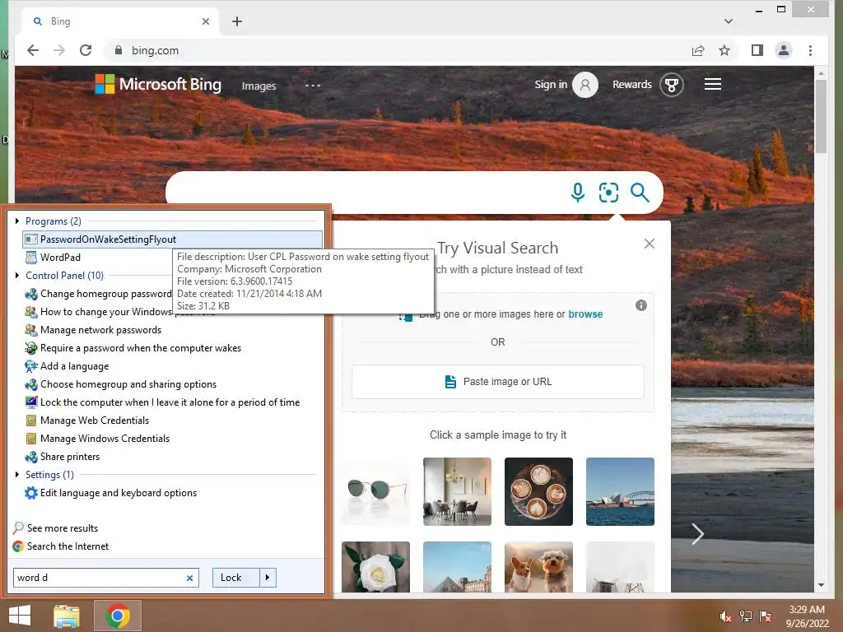843x632 pixels.
Task: Click the Chrome forward arrow button
Action: tap(59, 50)
